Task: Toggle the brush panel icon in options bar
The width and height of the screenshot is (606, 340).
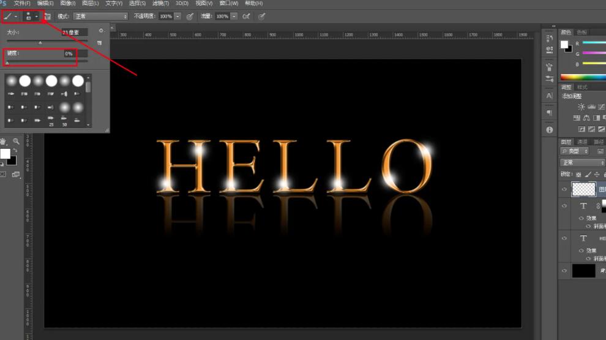Action: [x=48, y=17]
